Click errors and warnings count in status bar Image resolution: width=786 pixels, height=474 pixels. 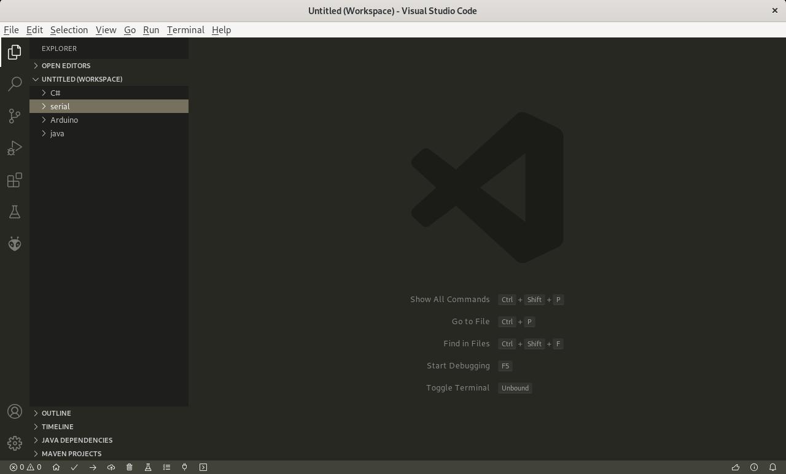[x=25, y=467]
